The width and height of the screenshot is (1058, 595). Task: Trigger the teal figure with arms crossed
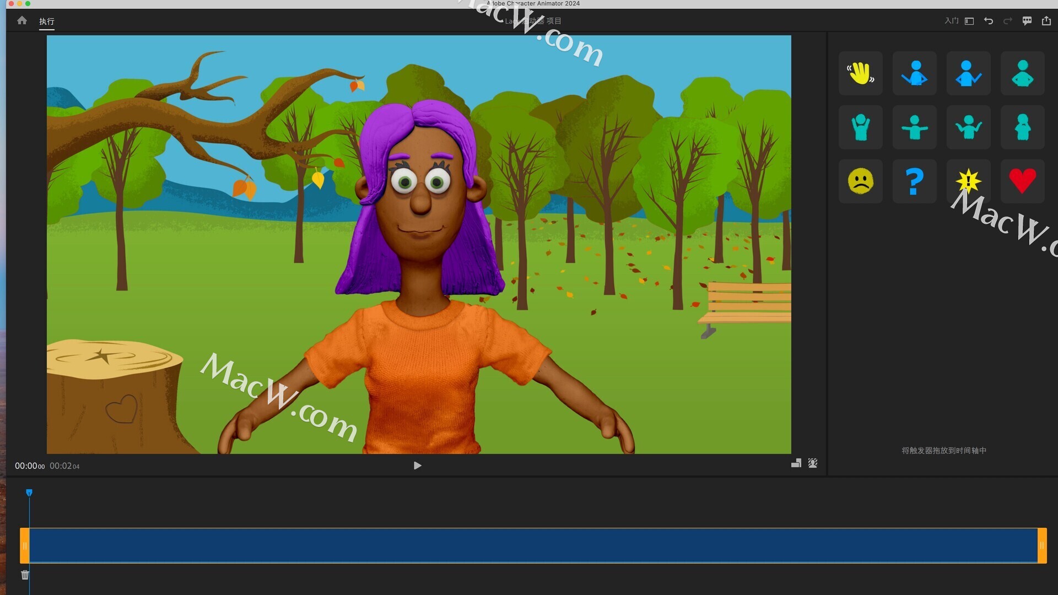(x=1023, y=73)
